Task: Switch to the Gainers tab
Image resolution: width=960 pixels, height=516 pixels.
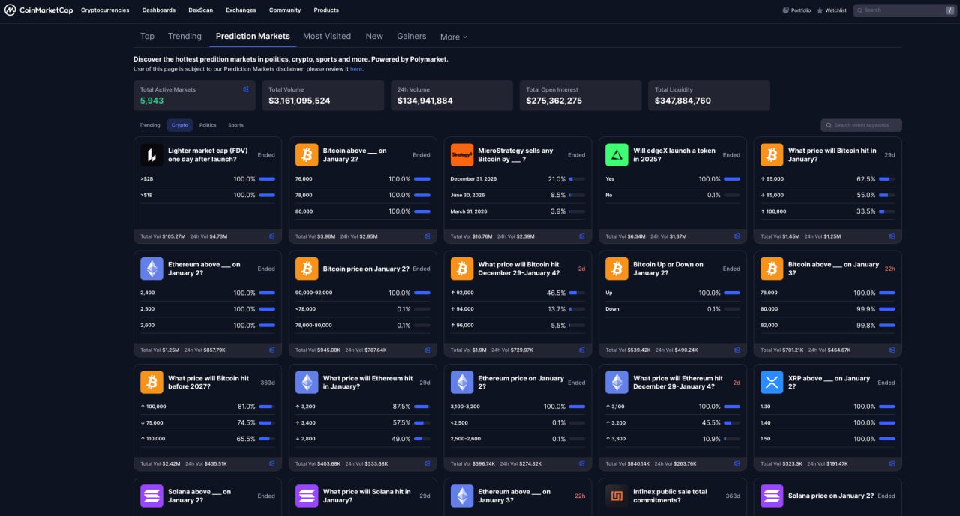Action: pyautogui.click(x=411, y=36)
